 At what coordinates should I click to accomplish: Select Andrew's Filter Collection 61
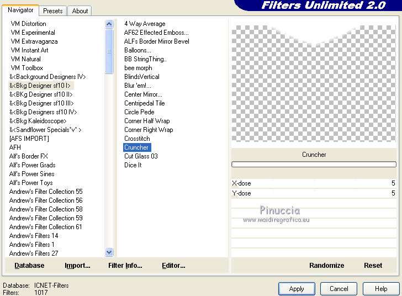click(46, 227)
